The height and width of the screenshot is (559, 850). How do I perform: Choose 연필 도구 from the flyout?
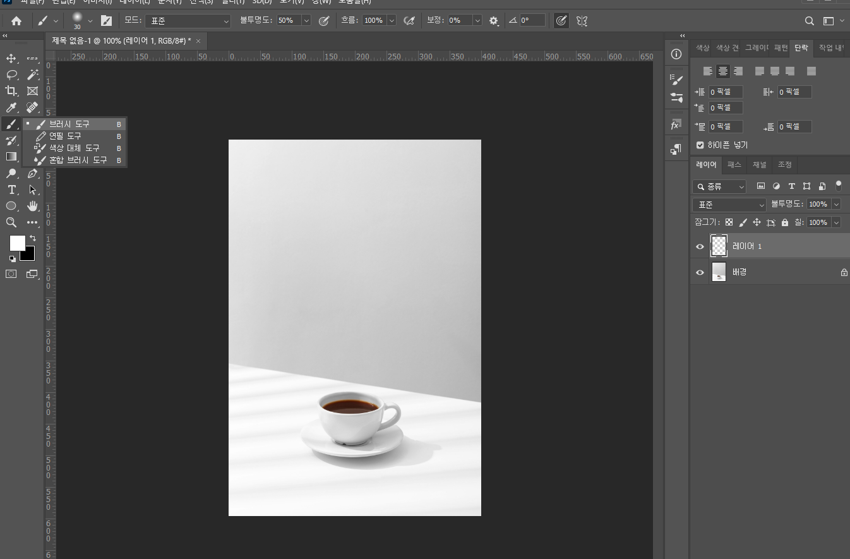click(75, 136)
